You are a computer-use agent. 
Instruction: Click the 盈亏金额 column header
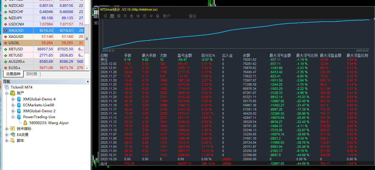[185, 55]
